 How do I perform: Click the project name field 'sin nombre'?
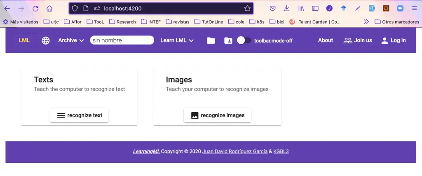click(x=122, y=40)
